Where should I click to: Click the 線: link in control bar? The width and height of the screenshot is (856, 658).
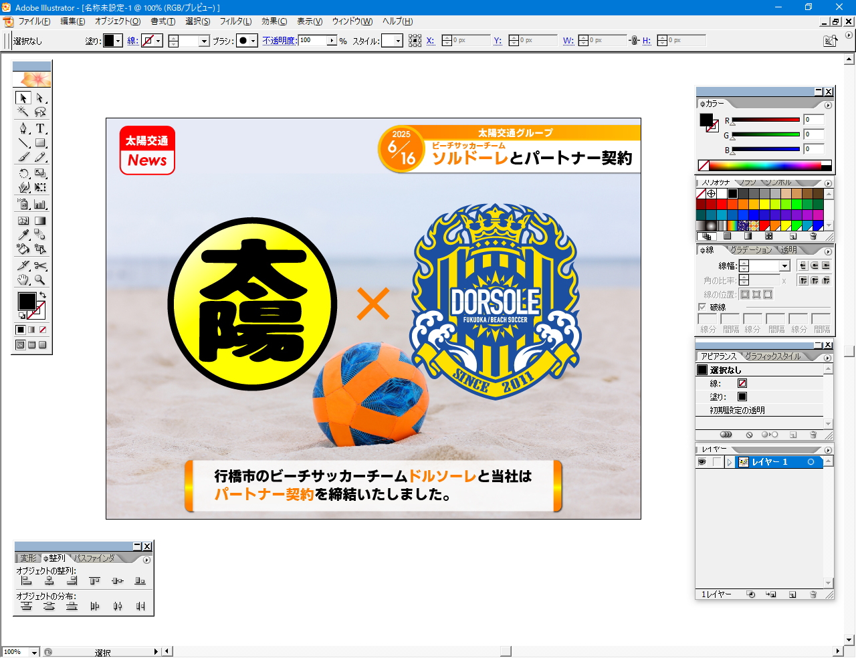coord(132,41)
